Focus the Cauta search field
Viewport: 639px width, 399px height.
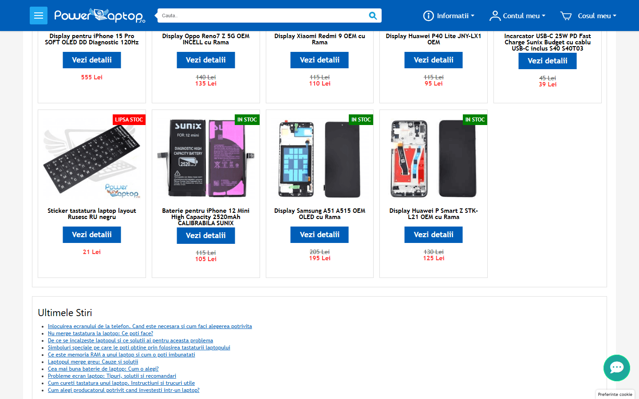[263, 16]
